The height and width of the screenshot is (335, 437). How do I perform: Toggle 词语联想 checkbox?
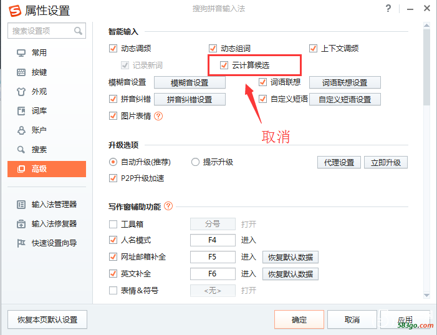point(262,82)
